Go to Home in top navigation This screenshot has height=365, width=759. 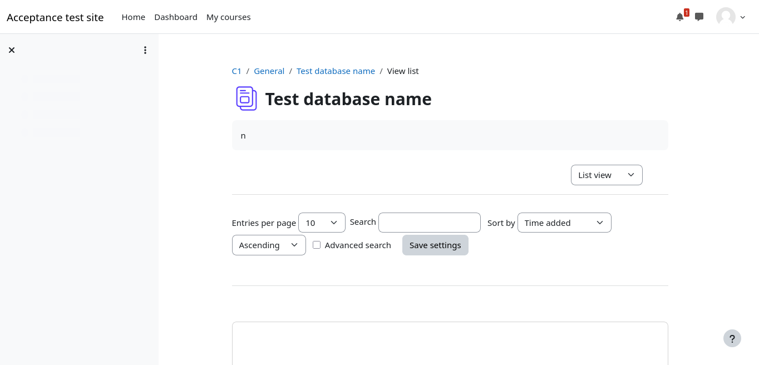pyautogui.click(x=133, y=17)
